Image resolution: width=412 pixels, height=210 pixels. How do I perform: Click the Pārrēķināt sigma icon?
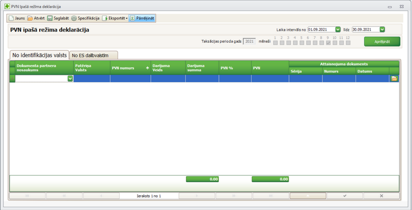coord(133,18)
